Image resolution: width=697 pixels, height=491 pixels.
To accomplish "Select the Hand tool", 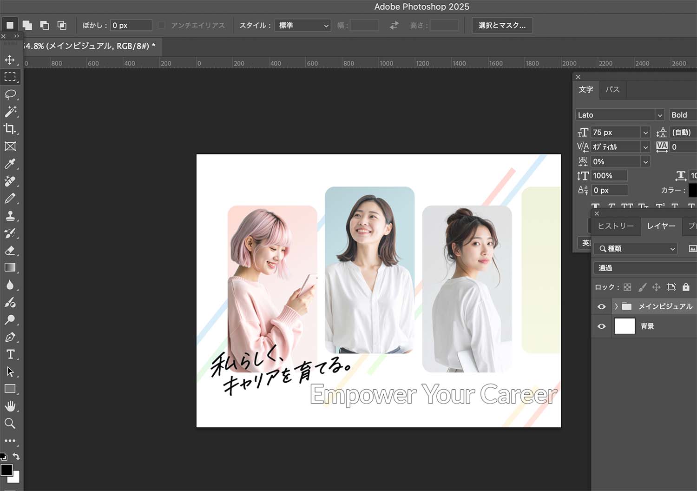I will click(x=10, y=406).
